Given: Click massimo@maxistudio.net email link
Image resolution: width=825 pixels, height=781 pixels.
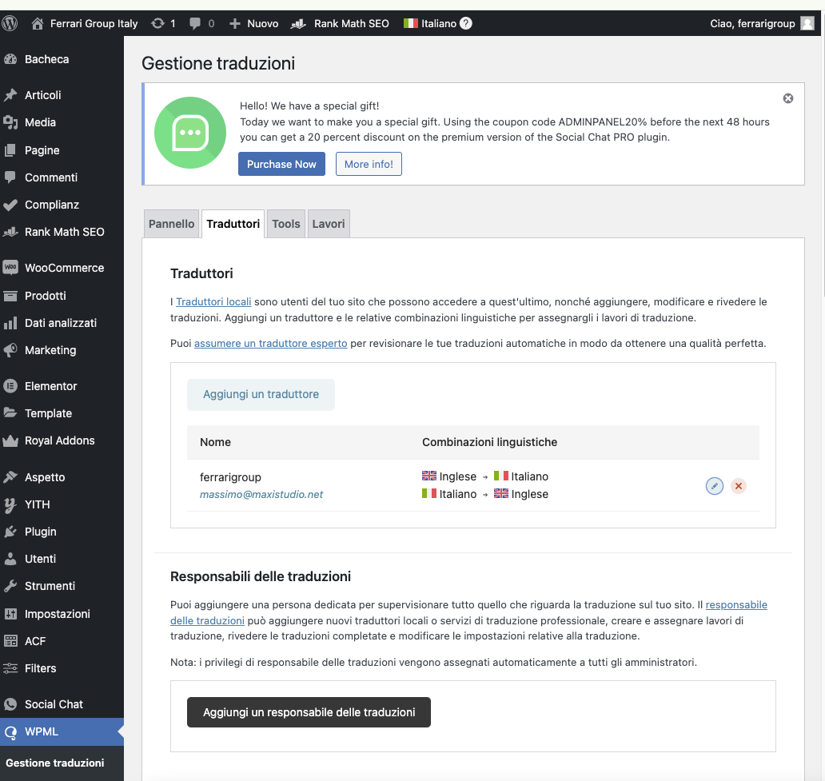Looking at the screenshot, I should click(x=261, y=494).
